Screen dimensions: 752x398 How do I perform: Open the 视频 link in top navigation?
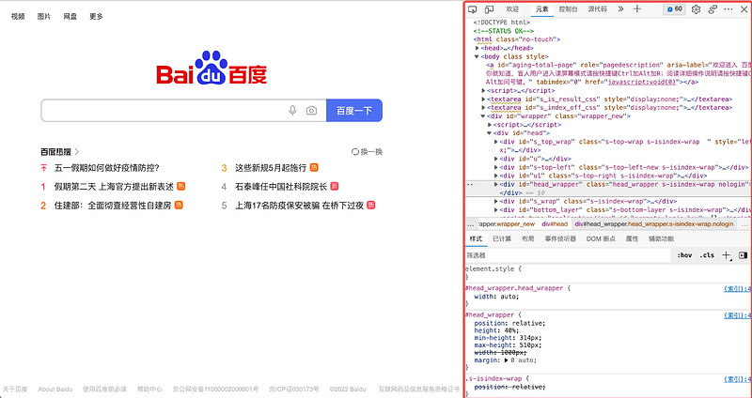click(x=18, y=17)
